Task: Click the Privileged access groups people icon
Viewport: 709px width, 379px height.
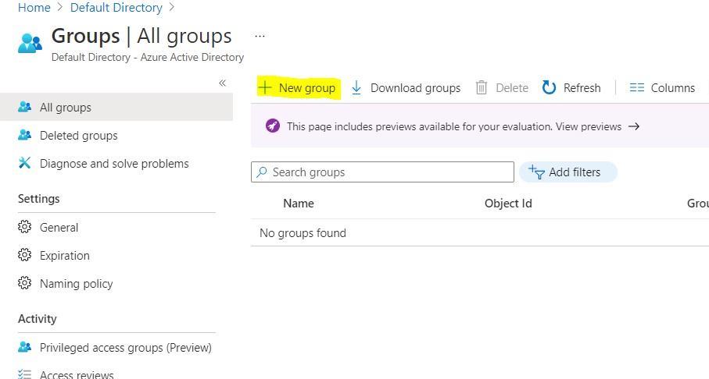Action: [24, 347]
